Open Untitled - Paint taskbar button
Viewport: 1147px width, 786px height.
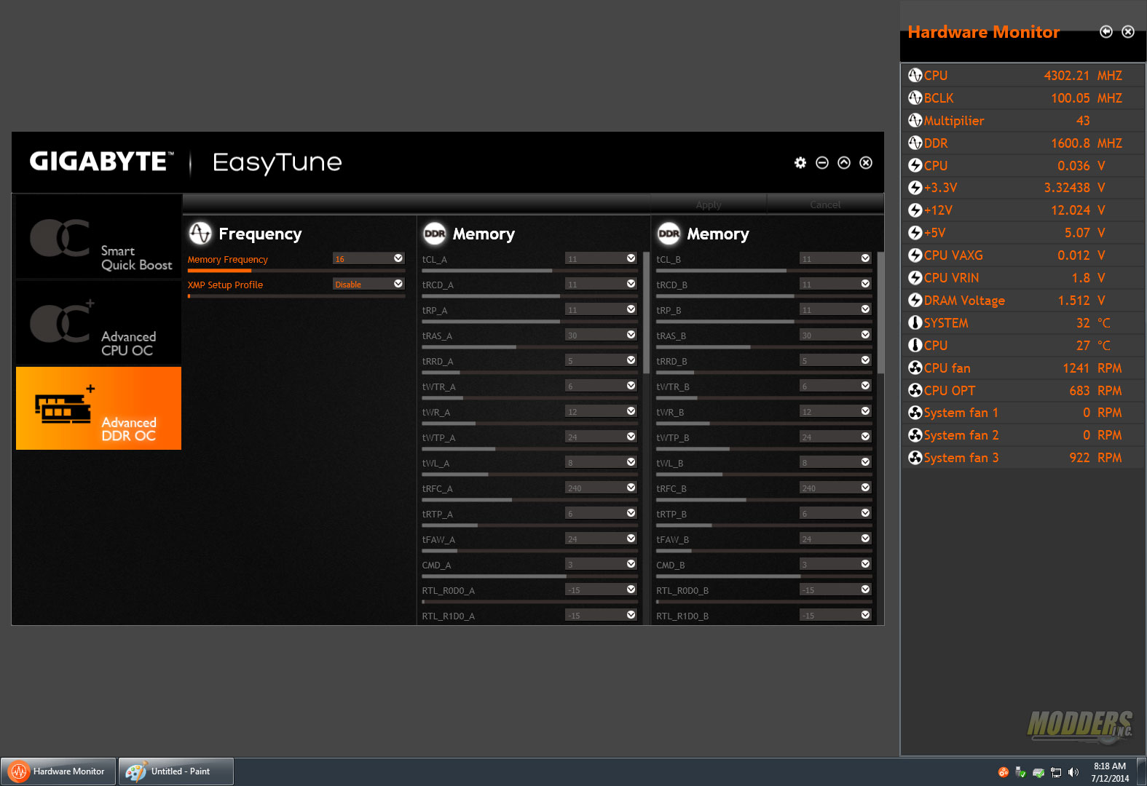(176, 771)
